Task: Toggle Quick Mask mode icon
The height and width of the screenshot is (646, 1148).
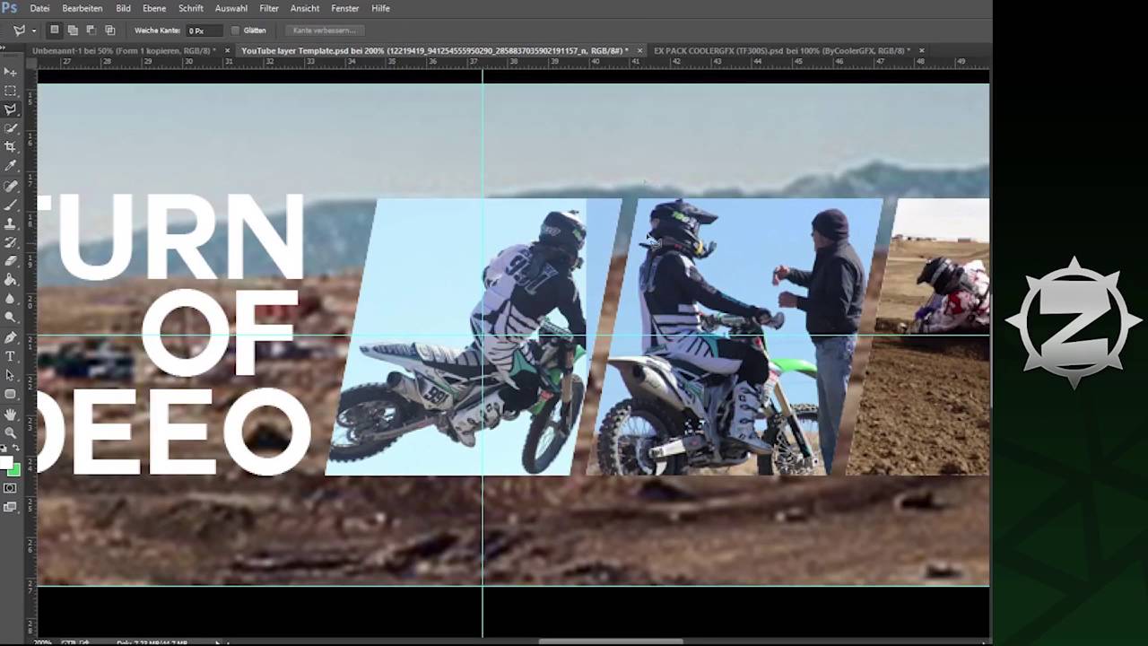Action: [x=10, y=489]
